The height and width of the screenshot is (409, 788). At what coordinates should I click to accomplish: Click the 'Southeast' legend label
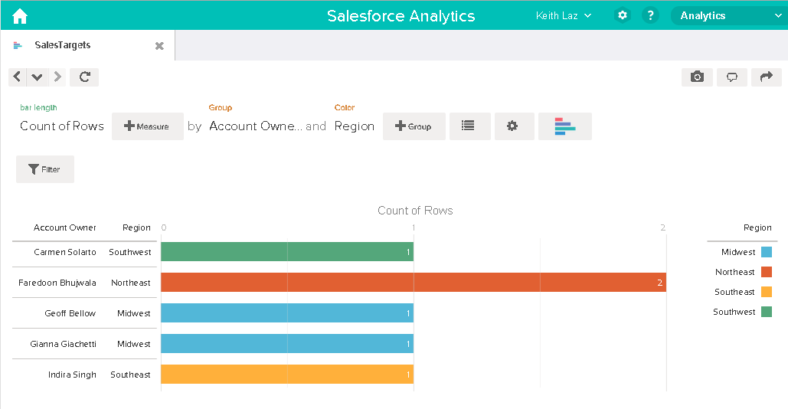(x=734, y=292)
